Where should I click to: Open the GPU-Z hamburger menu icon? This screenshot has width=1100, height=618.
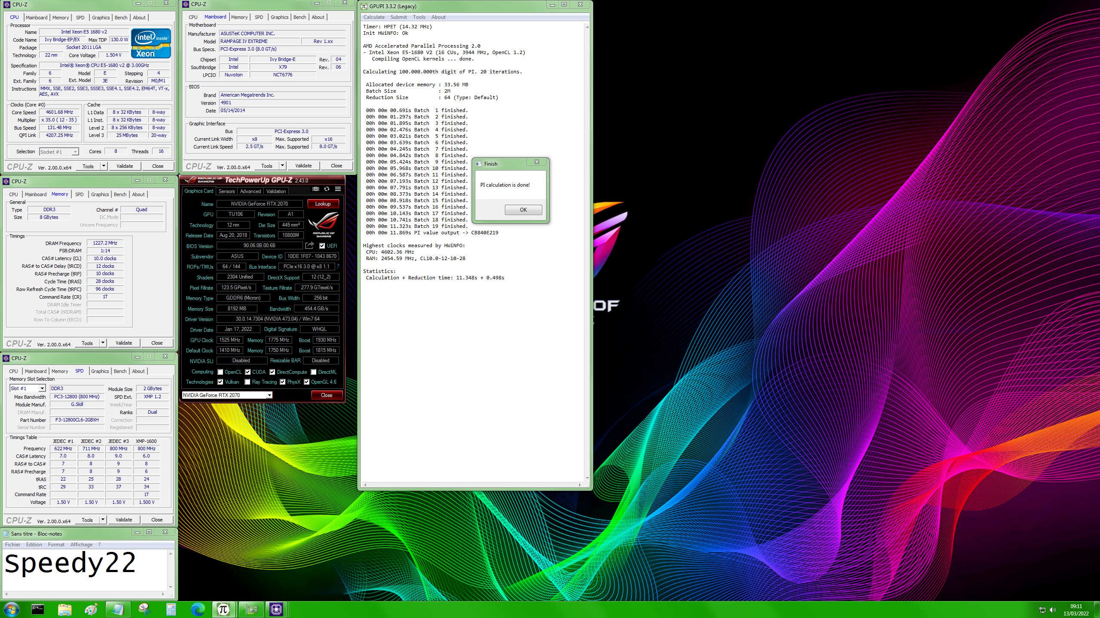point(338,189)
